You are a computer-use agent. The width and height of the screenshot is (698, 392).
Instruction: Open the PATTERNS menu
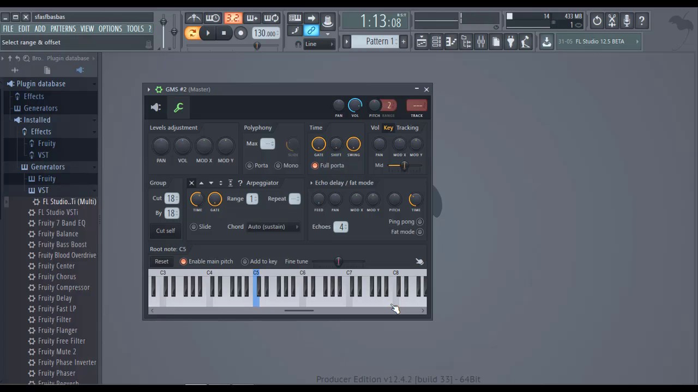pyautogui.click(x=63, y=28)
